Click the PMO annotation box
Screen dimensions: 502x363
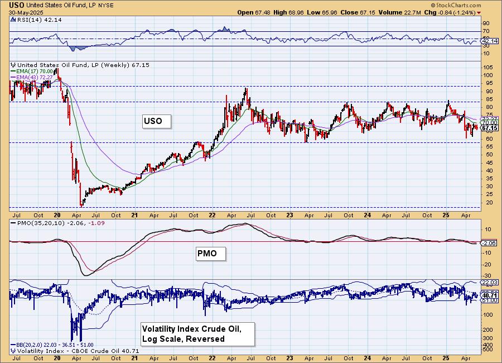[211, 254]
